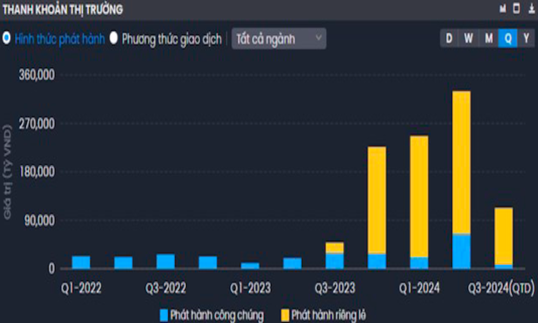Viewport: 538px width, 323px height.
Task: Click the blue bar for Q1-2022
Action: (81, 263)
